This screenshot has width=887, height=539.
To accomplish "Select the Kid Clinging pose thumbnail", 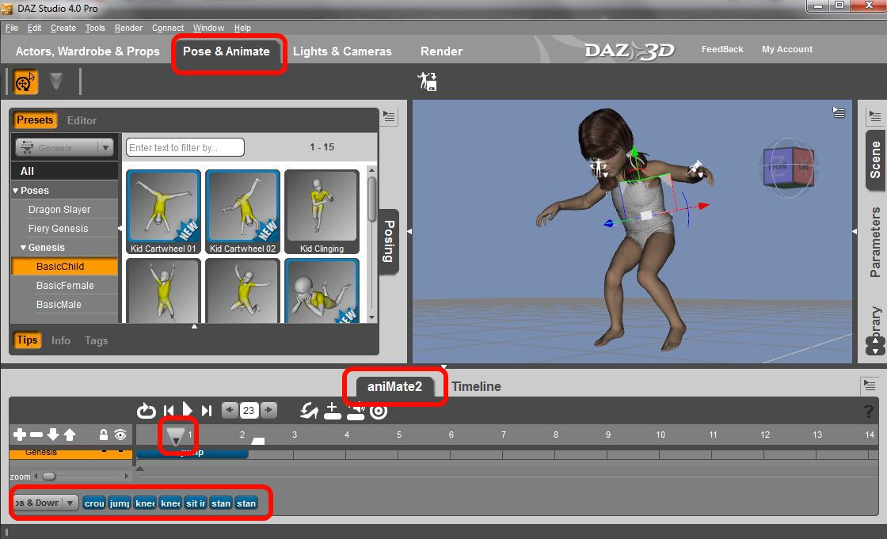I will (x=322, y=212).
